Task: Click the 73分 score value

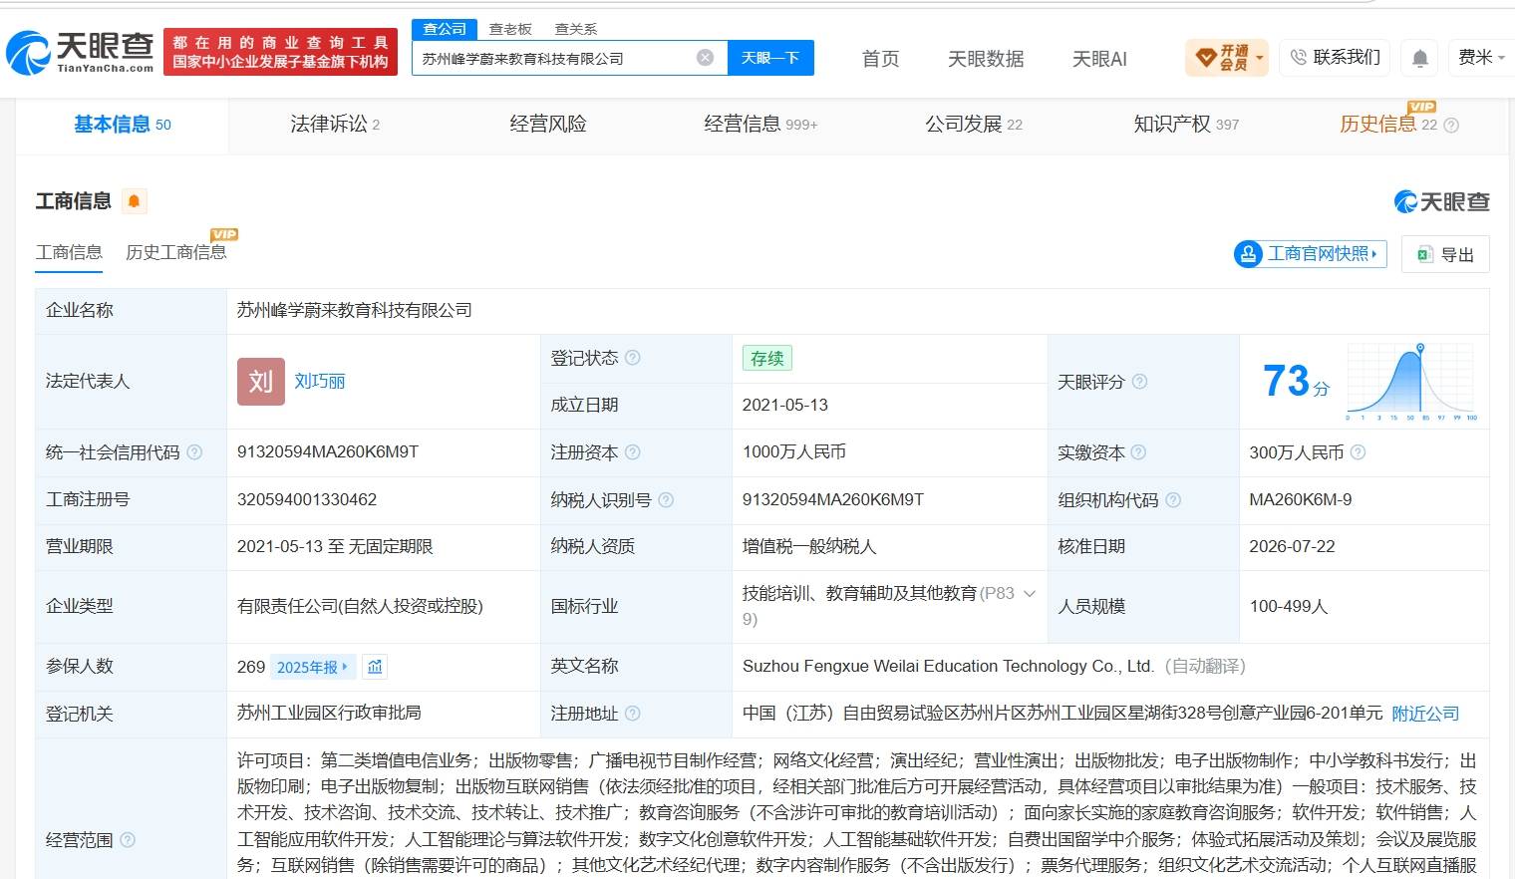Action: (1296, 382)
